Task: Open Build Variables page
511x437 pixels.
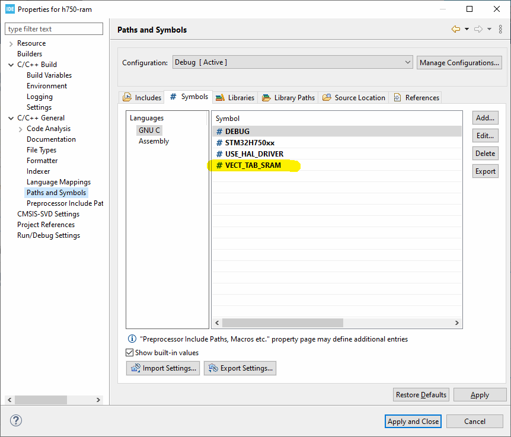Action: [x=49, y=75]
